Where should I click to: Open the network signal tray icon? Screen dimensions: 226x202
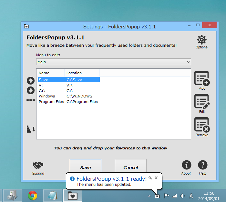point(175,196)
